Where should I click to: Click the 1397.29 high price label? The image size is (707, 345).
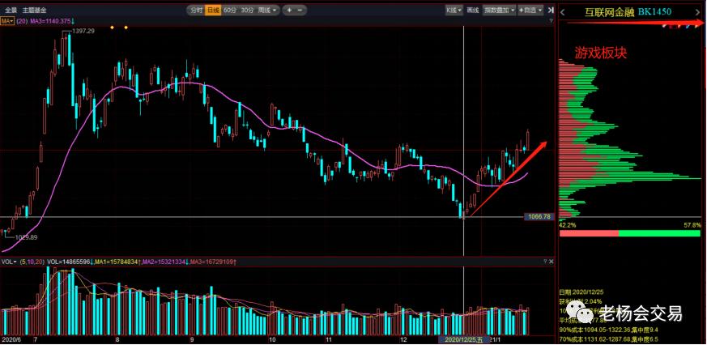click(84, 31)
